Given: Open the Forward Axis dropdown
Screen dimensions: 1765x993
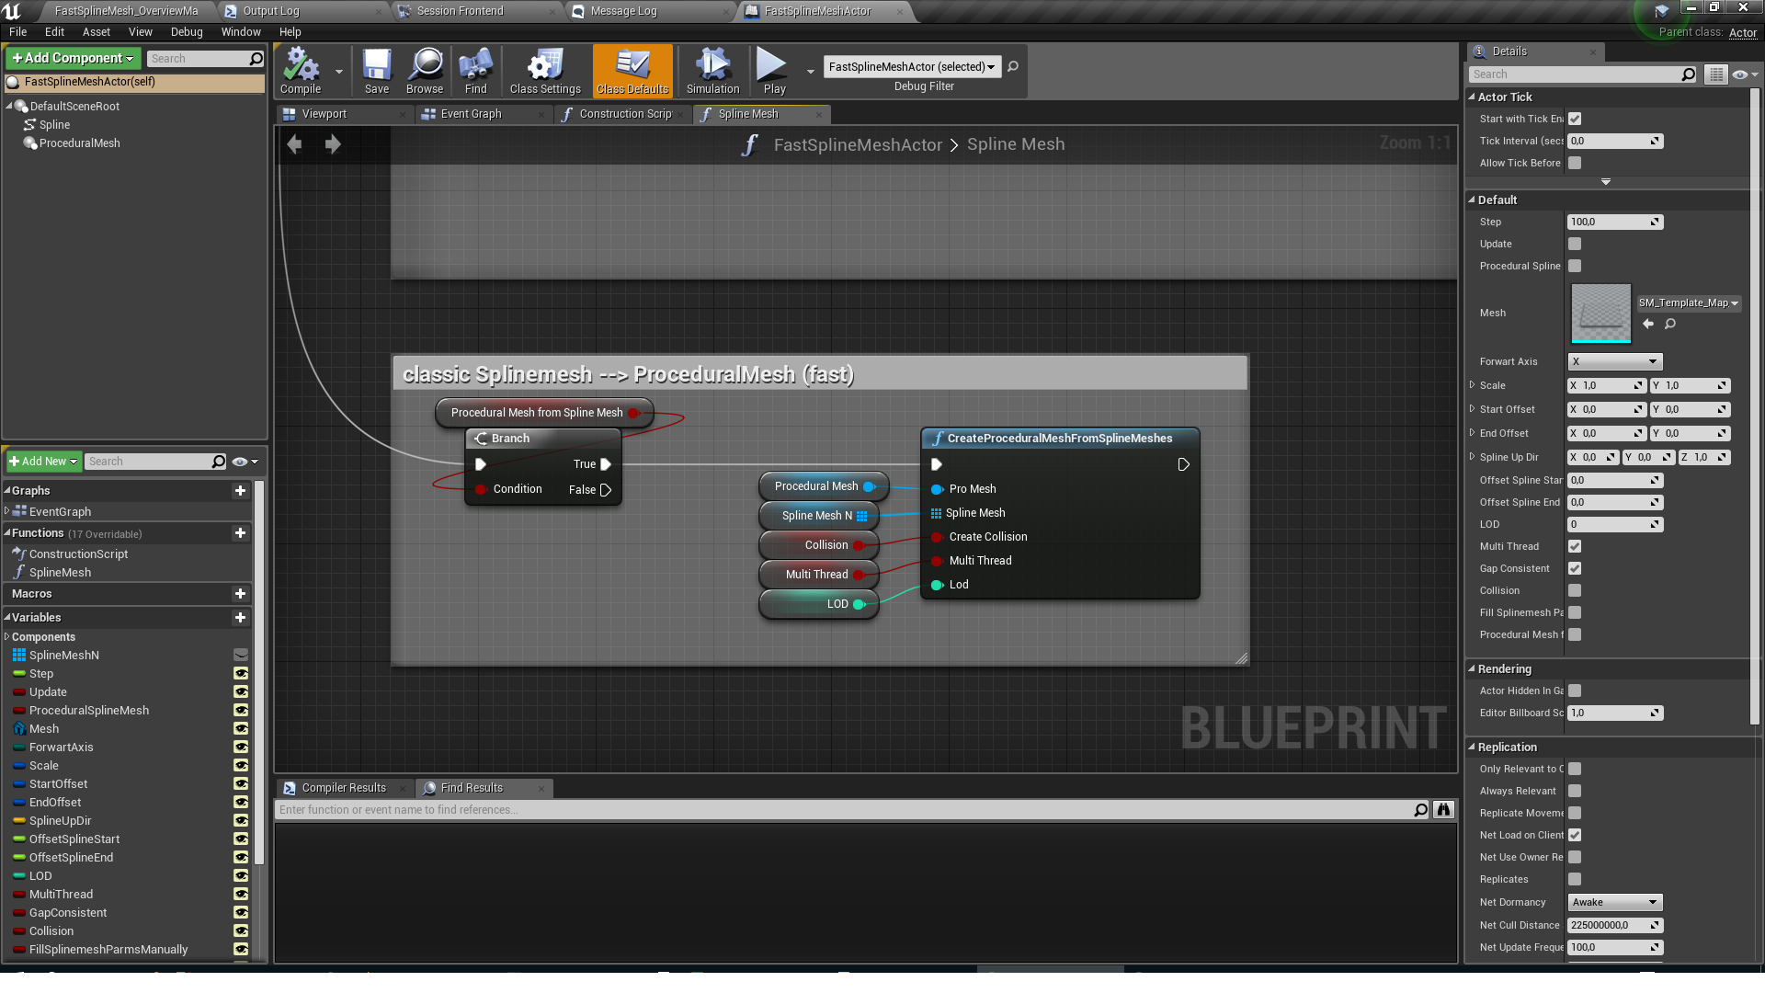Looking at the screenshot, I should pos(1614,361).
